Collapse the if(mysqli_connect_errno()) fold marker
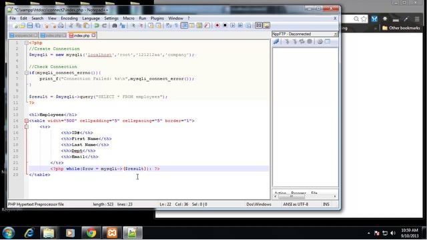This screenshot has height=240, width=427. click(x=27, y=73)
